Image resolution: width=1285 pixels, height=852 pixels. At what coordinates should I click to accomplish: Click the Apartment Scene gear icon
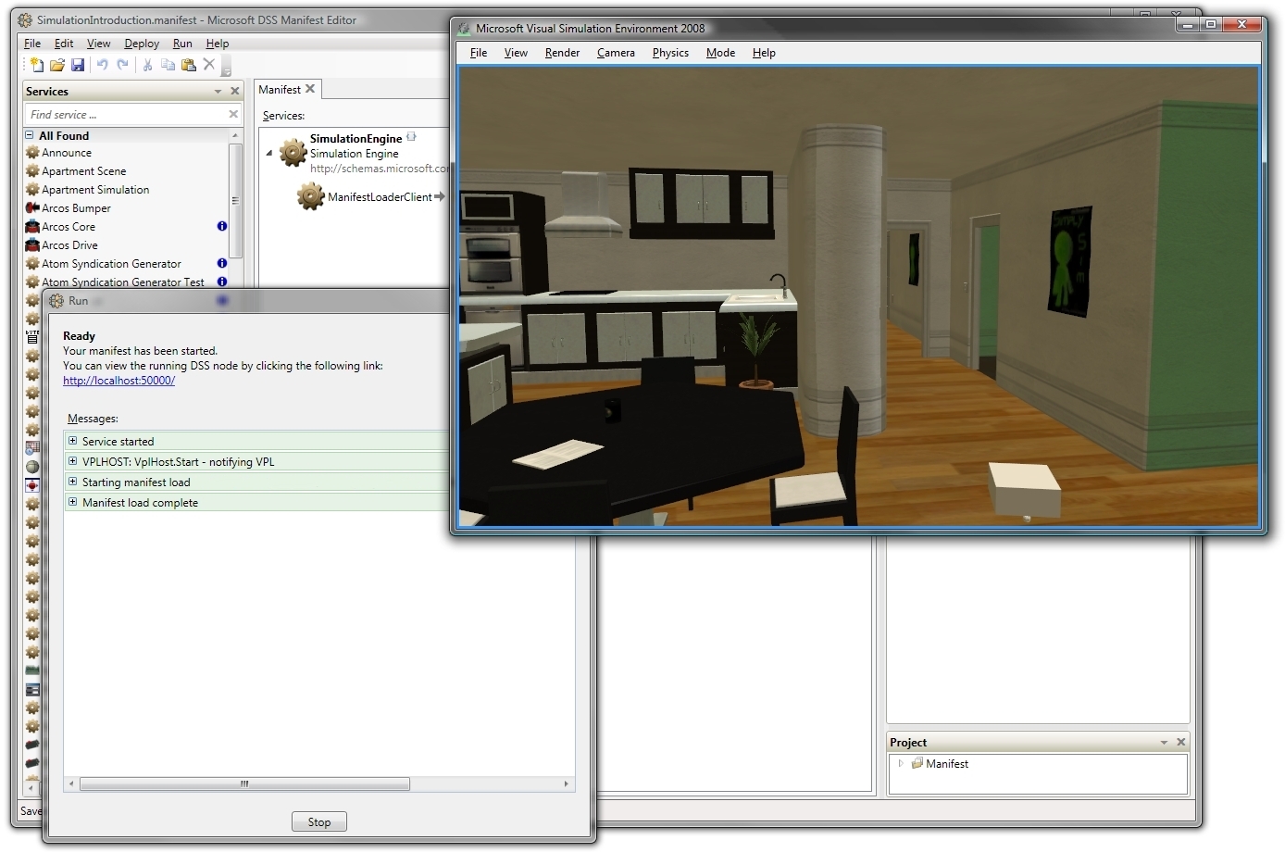pos(32,171)
